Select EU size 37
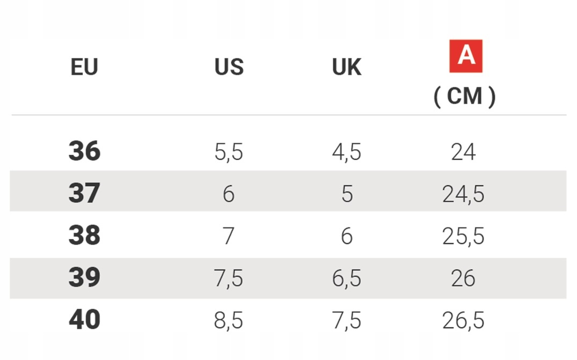The height and width of the screenshot is (360, 577). tap(84, 193)
